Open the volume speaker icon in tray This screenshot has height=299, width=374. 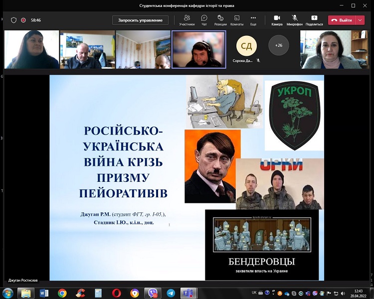[343, 294]
